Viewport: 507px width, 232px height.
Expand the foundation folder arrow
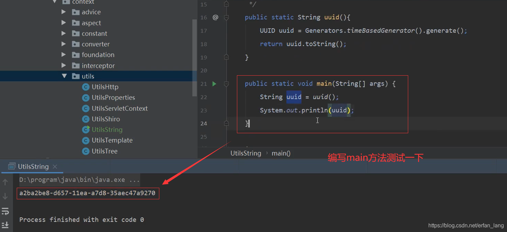(x=64, y=55)
